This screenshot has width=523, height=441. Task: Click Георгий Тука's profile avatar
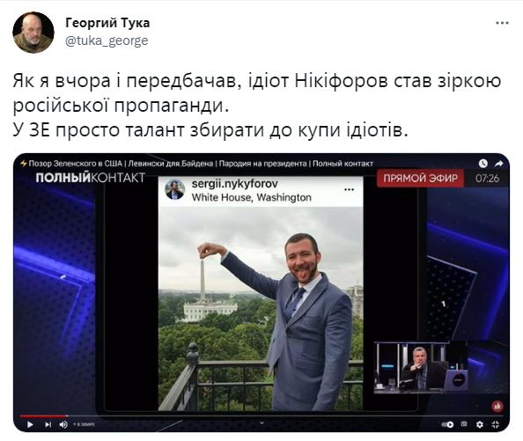tap(33, 33)
